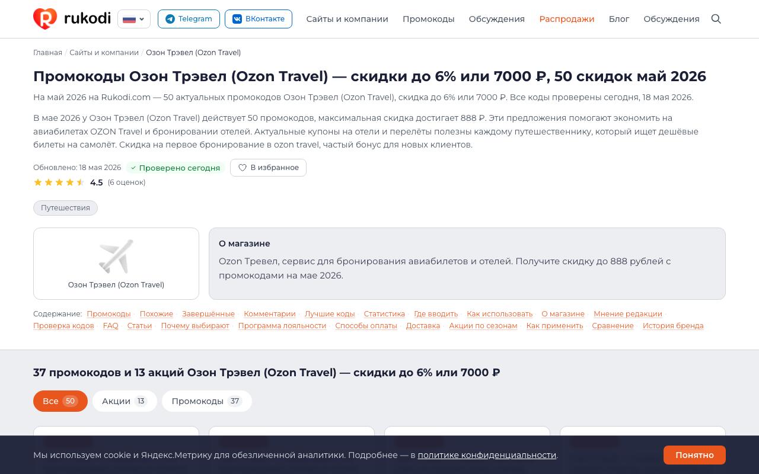This screenshot has width=759, height=474.
Task: Select the Все 50 filter tab
Action: pyautogui.click(x=60, y=401)
